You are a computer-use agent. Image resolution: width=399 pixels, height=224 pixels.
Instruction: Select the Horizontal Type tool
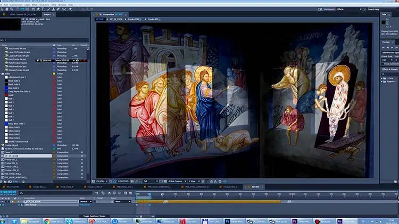(x=43, y=9)
